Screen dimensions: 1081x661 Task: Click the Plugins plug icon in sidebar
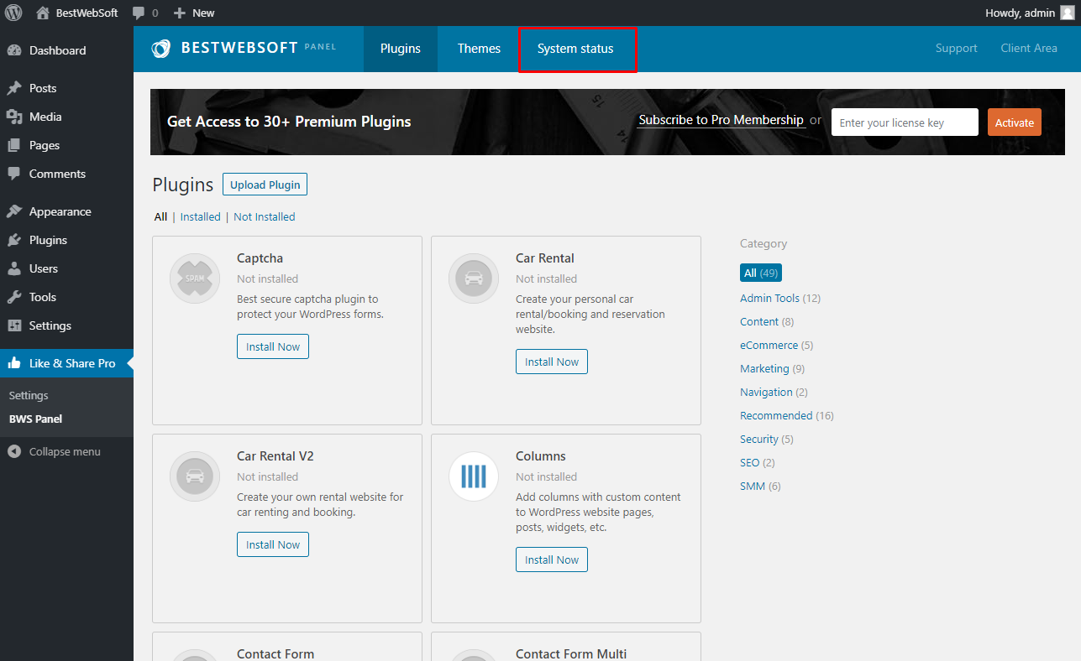(14, 240)
